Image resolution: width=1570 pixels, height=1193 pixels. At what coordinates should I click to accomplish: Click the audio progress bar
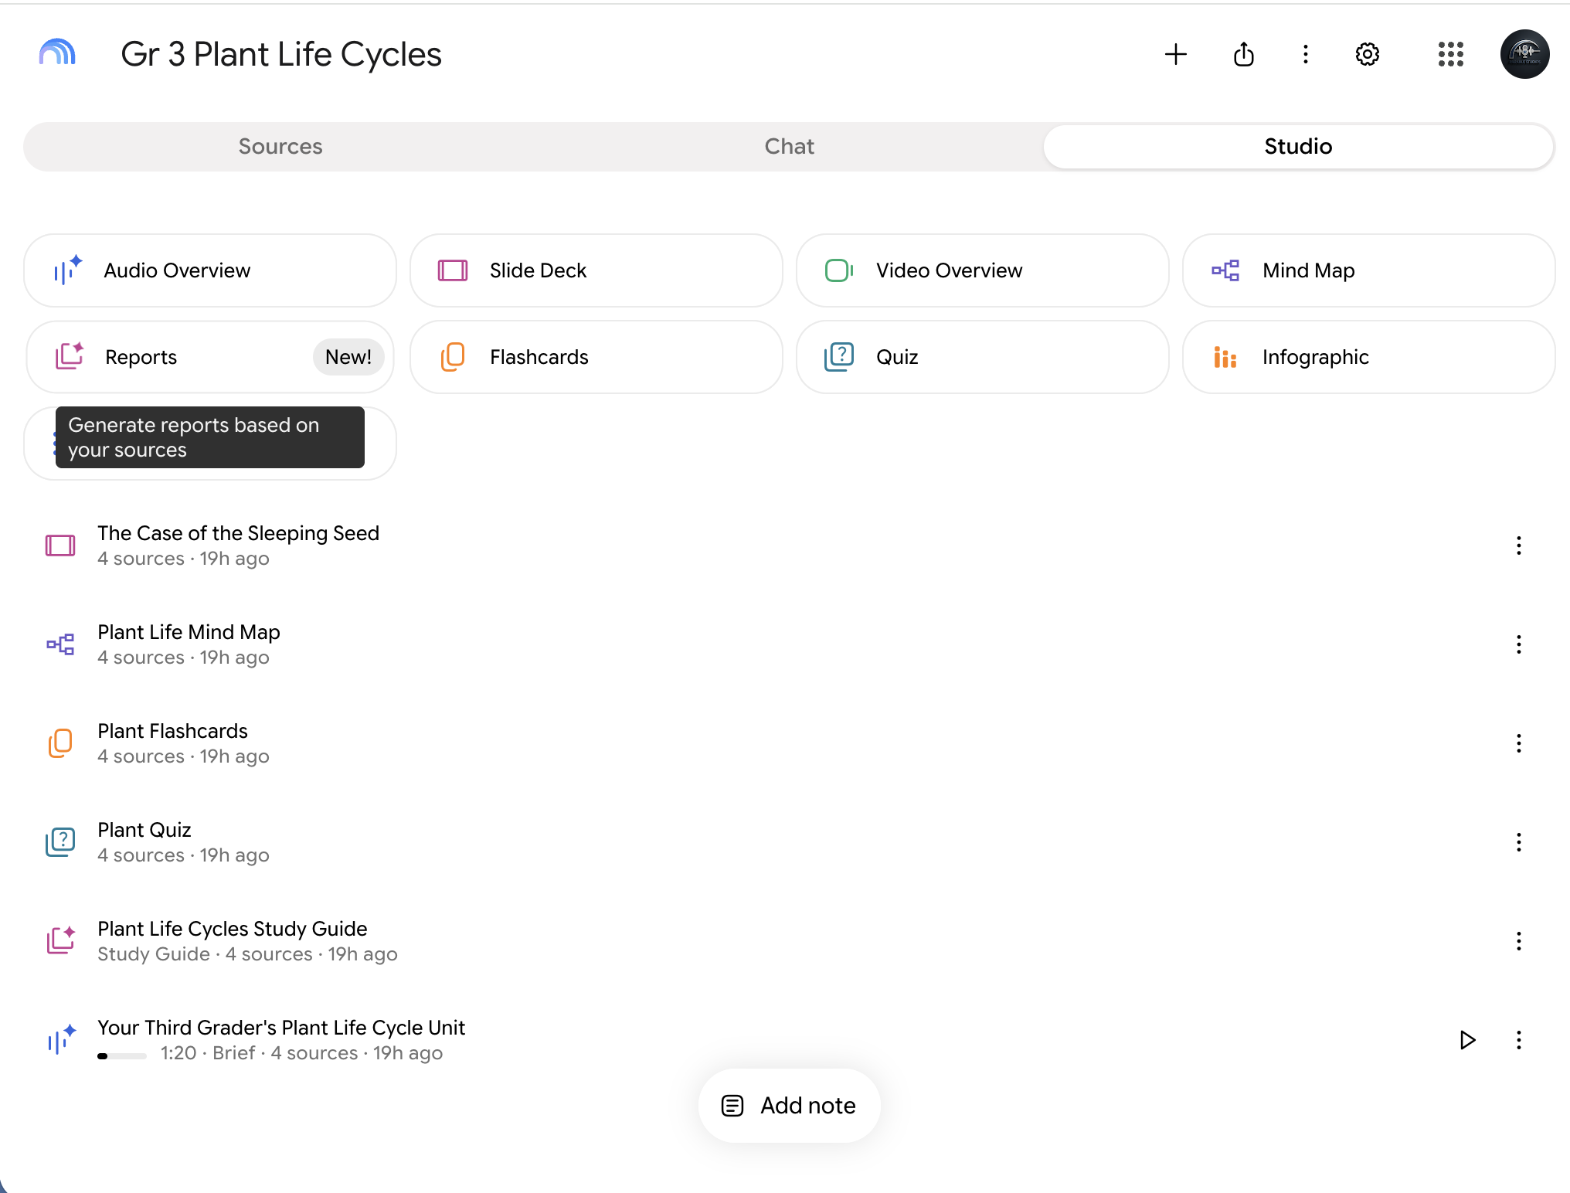pos(122,1055)
